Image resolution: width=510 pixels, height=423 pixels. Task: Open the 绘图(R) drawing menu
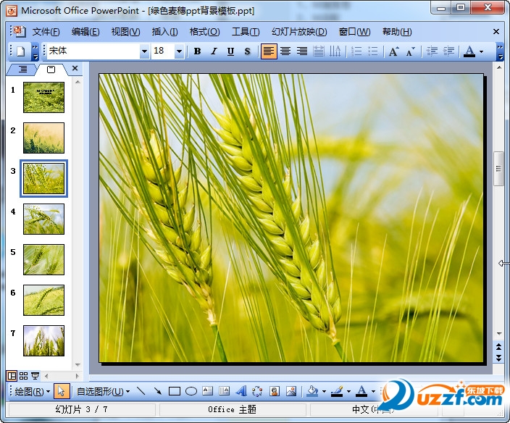[x=32, y=391]
